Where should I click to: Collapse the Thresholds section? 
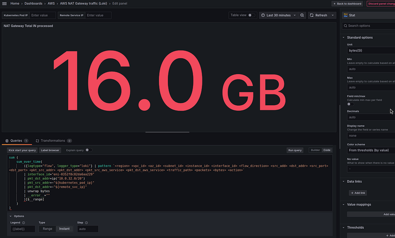click(x=355, y=228)
